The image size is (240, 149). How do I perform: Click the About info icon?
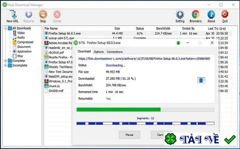211,14
